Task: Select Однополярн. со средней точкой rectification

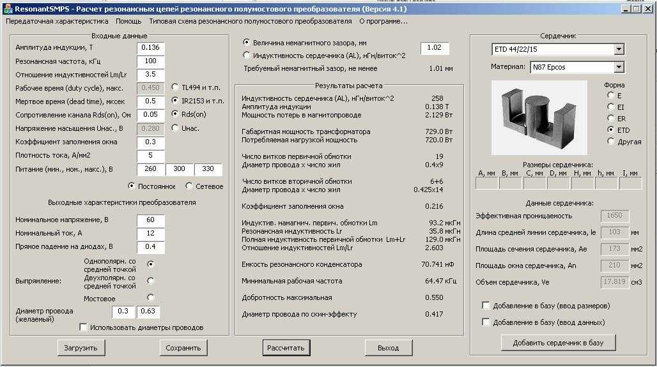Action: click(x=150, y=264)
